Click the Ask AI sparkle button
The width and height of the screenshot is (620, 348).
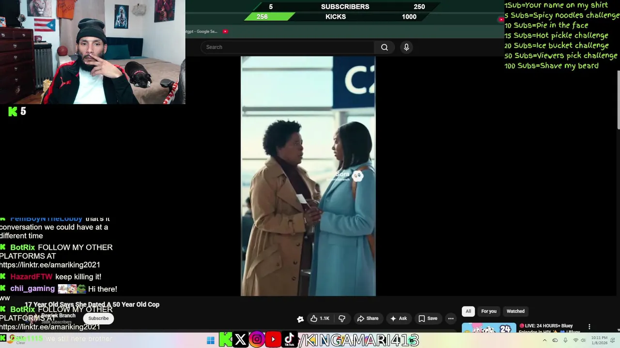398,318
